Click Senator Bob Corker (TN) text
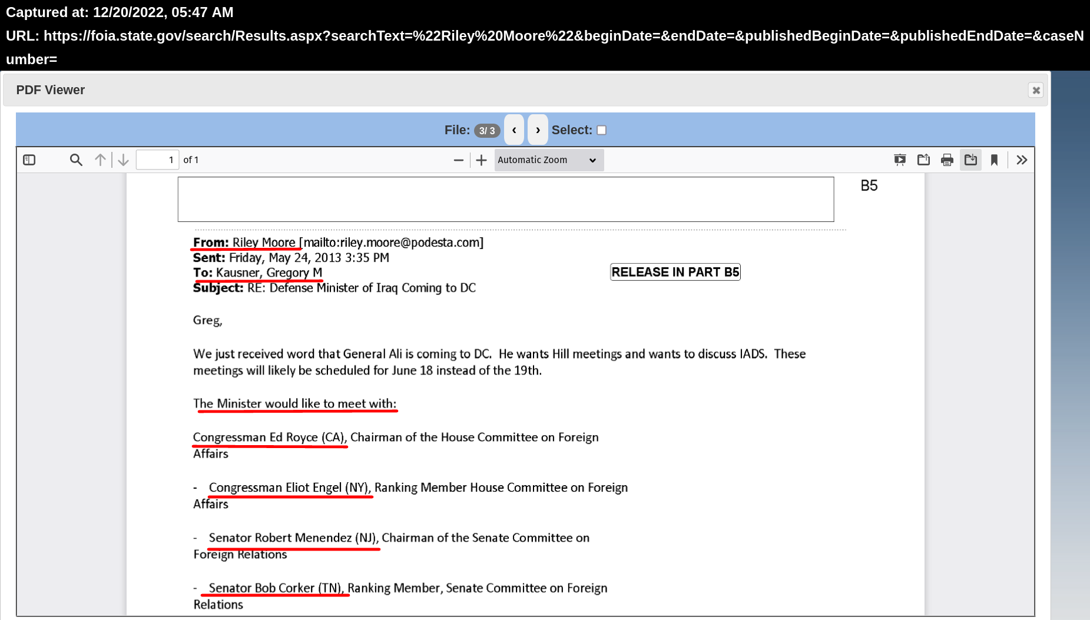The width and height of the screenshot is (1090, 620). [276, 588]
